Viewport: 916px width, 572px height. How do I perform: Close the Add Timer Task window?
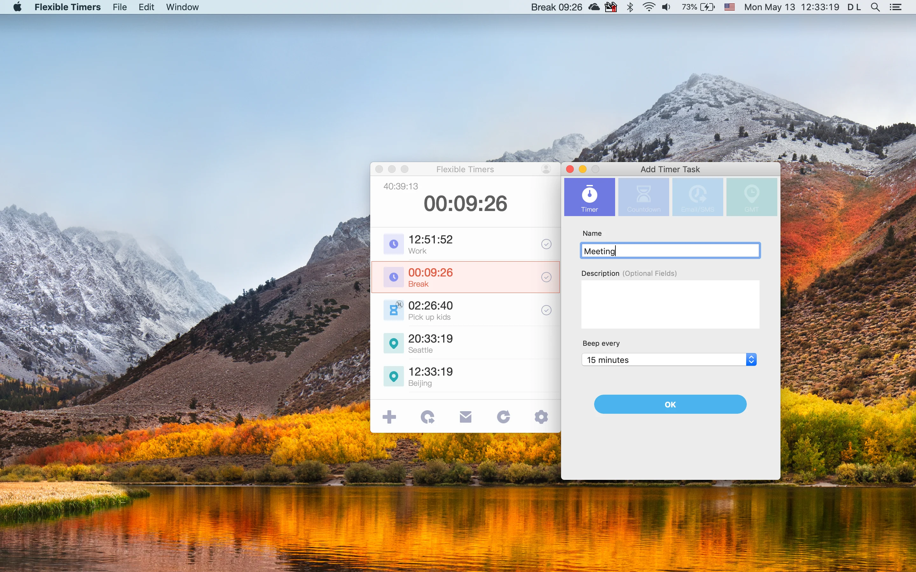click(570, 169)
